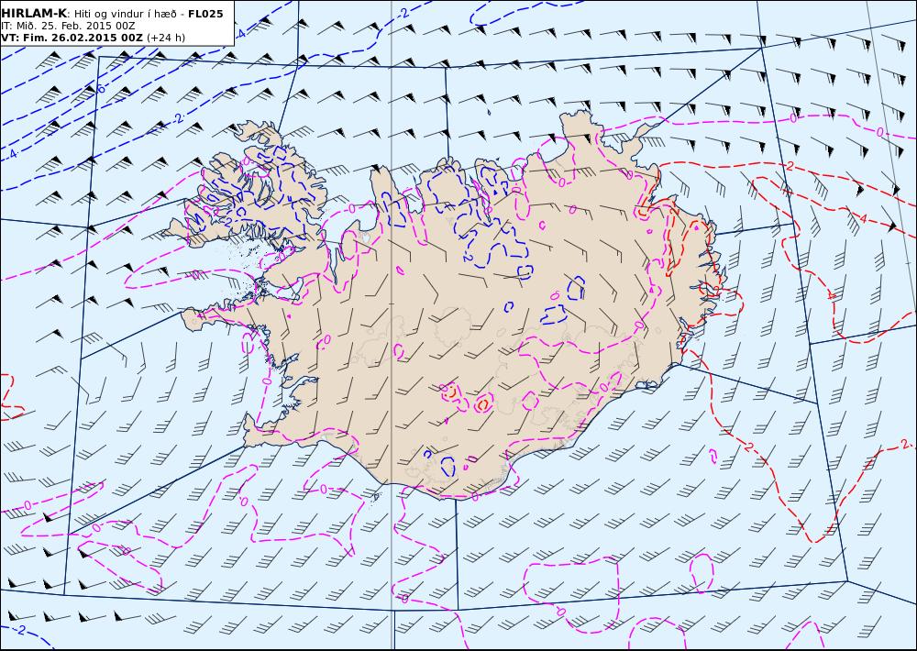Click the "(+24 h)" forecast offset text
The image size is (917, 651).
[x=165, y=38]
